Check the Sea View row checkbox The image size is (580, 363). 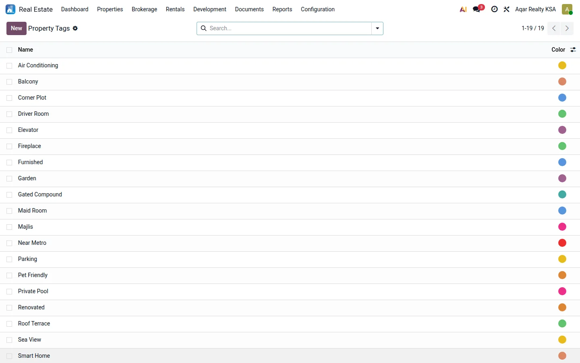(9, 340)
